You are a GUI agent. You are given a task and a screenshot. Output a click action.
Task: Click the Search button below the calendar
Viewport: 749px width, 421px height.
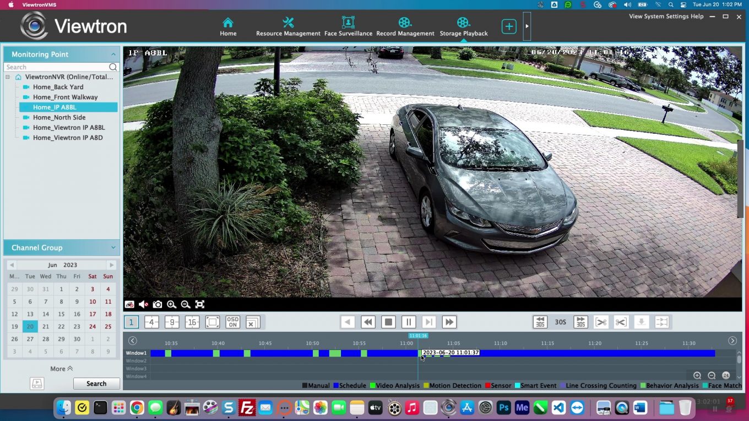(x=96, y=383)
